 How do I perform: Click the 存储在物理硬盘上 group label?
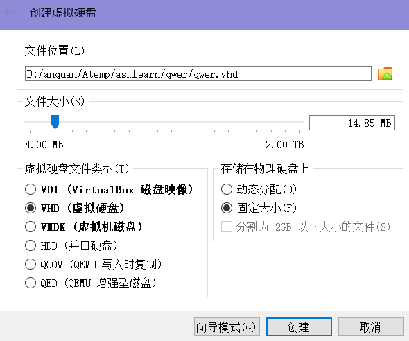point(265,168)
